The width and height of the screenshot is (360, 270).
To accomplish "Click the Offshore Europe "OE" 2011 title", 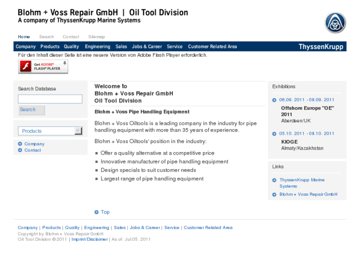I will 308,111.
